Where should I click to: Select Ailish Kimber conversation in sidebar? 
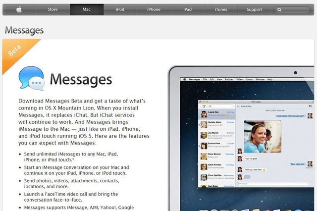[x=217, y=167]
